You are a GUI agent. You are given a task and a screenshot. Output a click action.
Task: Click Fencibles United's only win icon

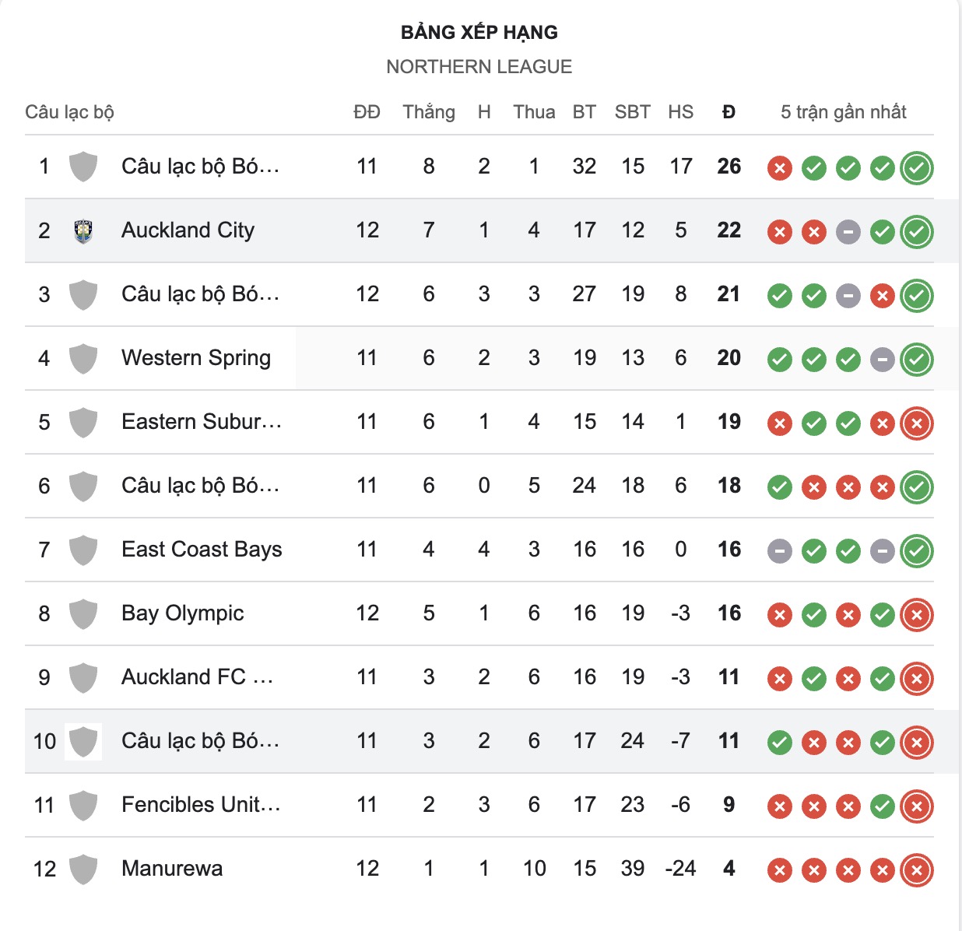click(x=882, y=806)
